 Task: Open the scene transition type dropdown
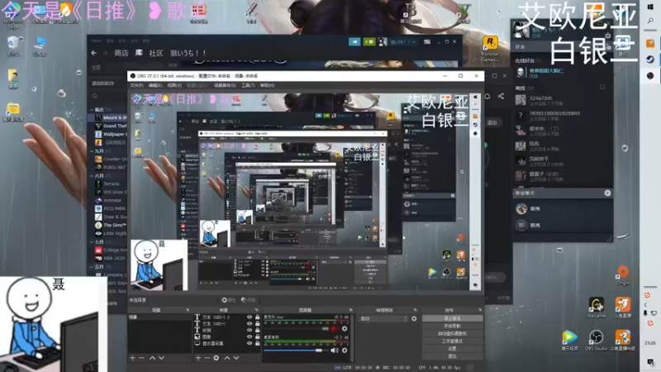383,319
